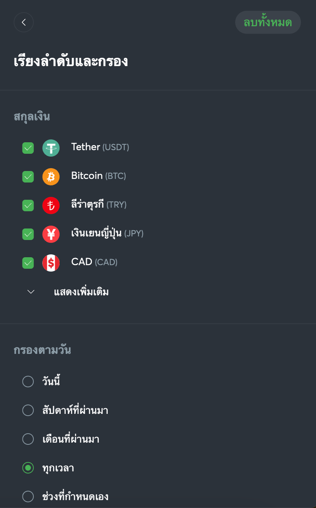Click the Japanese yen currency icon
The image size is (316, 508).
pyautogui.click(x=51, y=234)
